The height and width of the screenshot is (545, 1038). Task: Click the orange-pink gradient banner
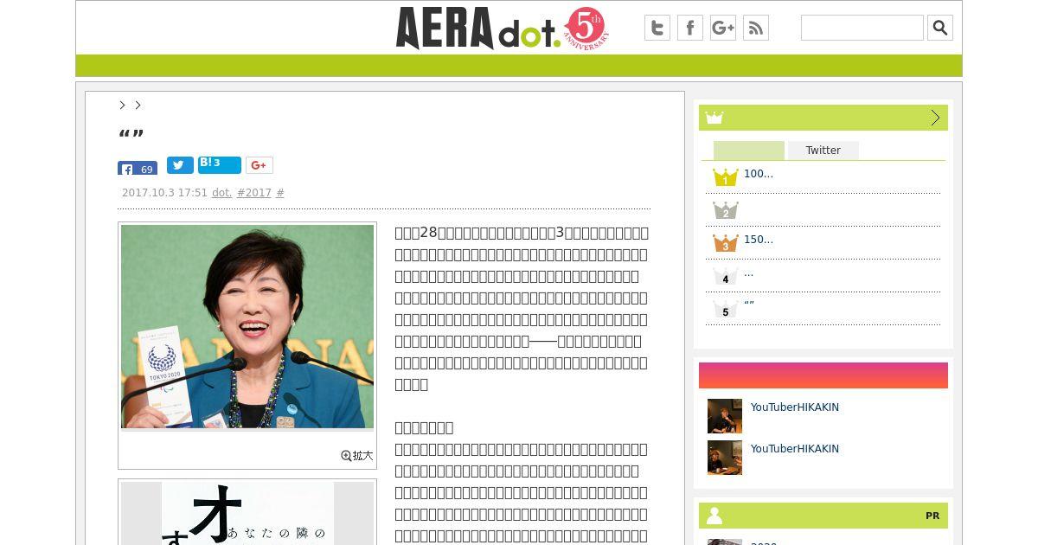point(823,375)
